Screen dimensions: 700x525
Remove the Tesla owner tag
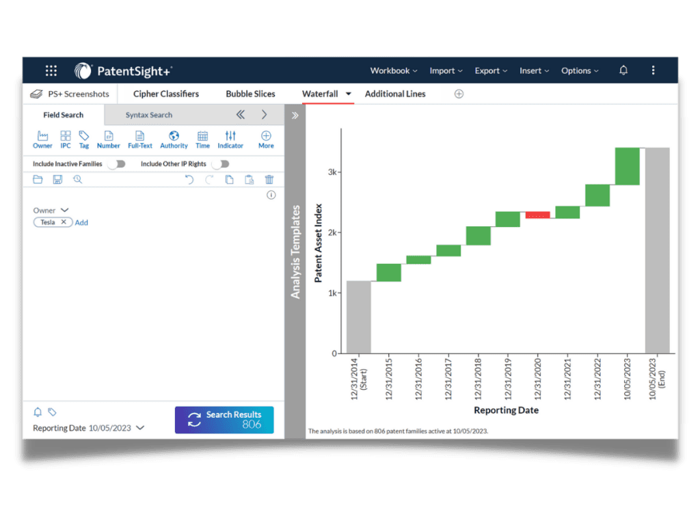(x=64, y=222)
